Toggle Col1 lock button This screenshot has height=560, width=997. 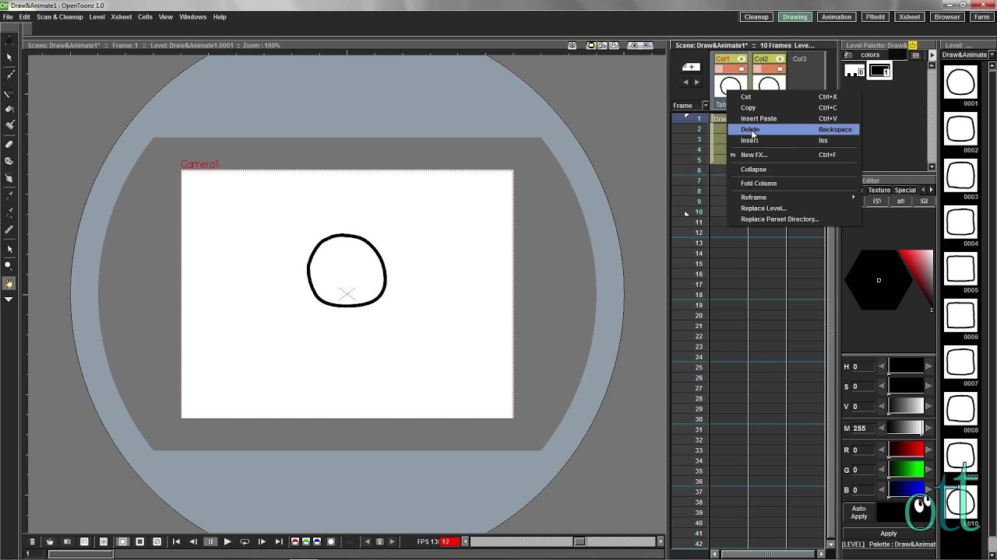(741, 69)
